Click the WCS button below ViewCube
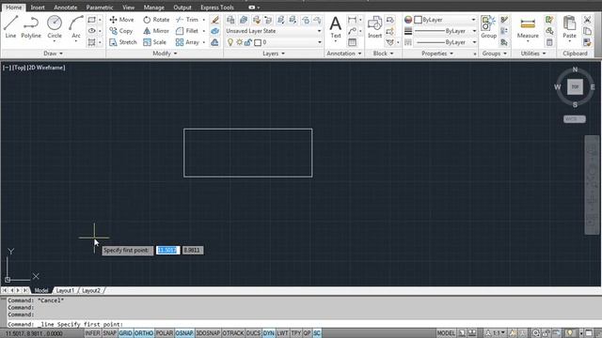The height and width of the screenshot is (338, 602). coord(575,119)
